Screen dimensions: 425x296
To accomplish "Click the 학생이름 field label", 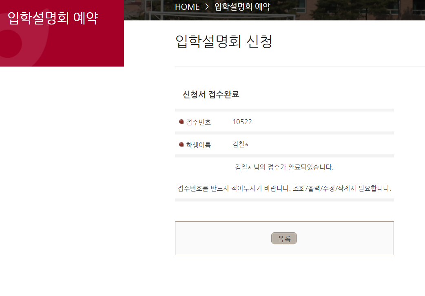I will pyautogui.click(x=198, y=145).
